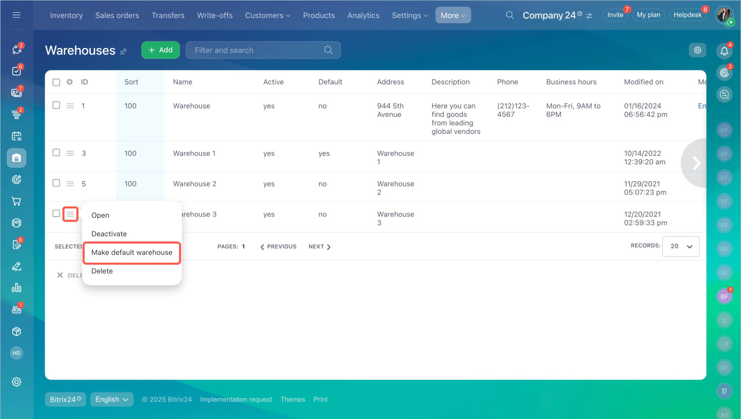
Task: Choose Make default warehouse option
Action: (132, 253)
